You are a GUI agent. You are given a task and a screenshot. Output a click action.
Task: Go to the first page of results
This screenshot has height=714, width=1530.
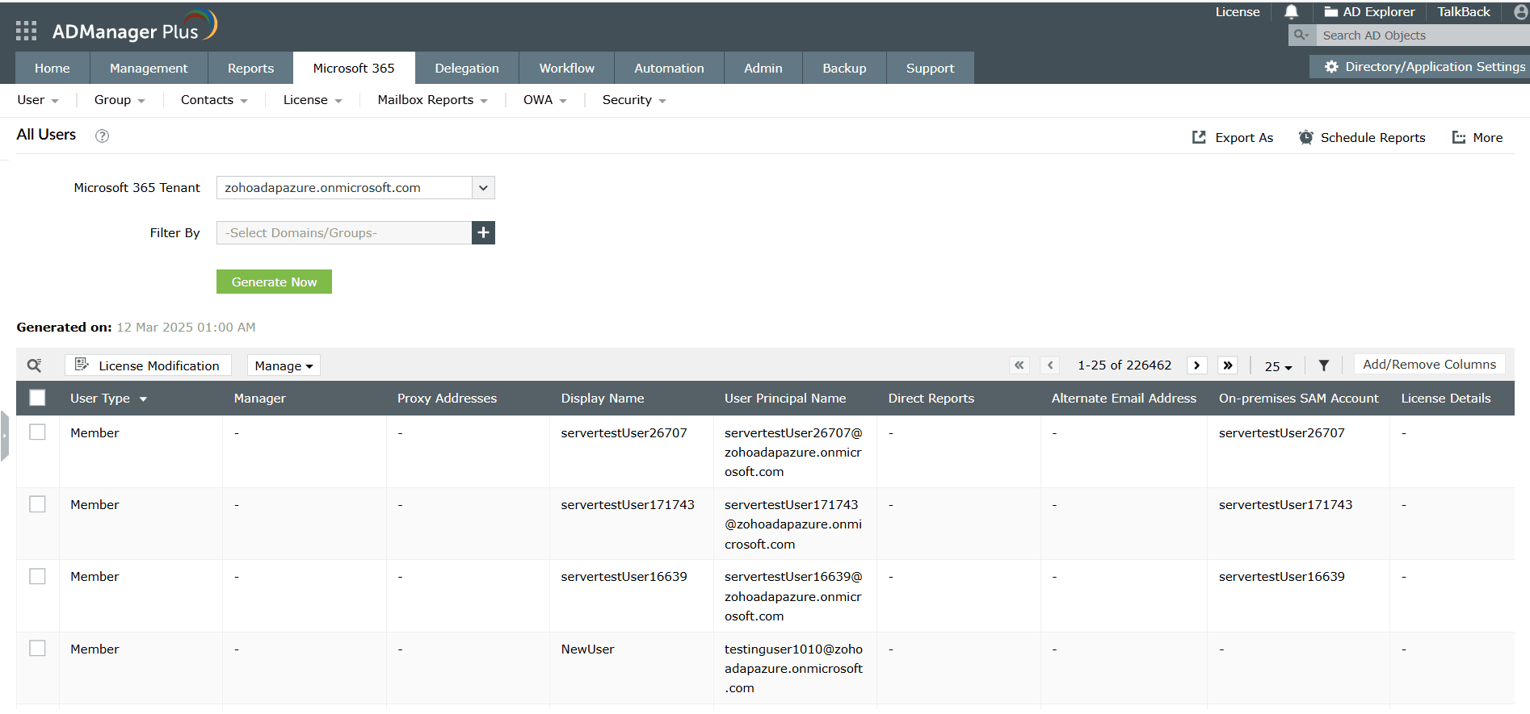(1019, 365)
